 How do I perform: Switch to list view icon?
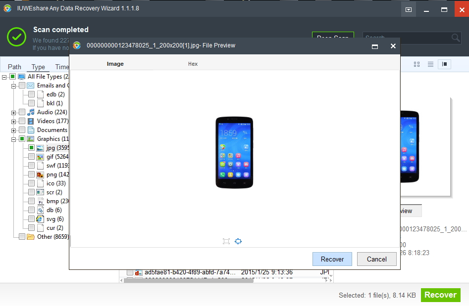pyautogui.click(x=430, y=64)
